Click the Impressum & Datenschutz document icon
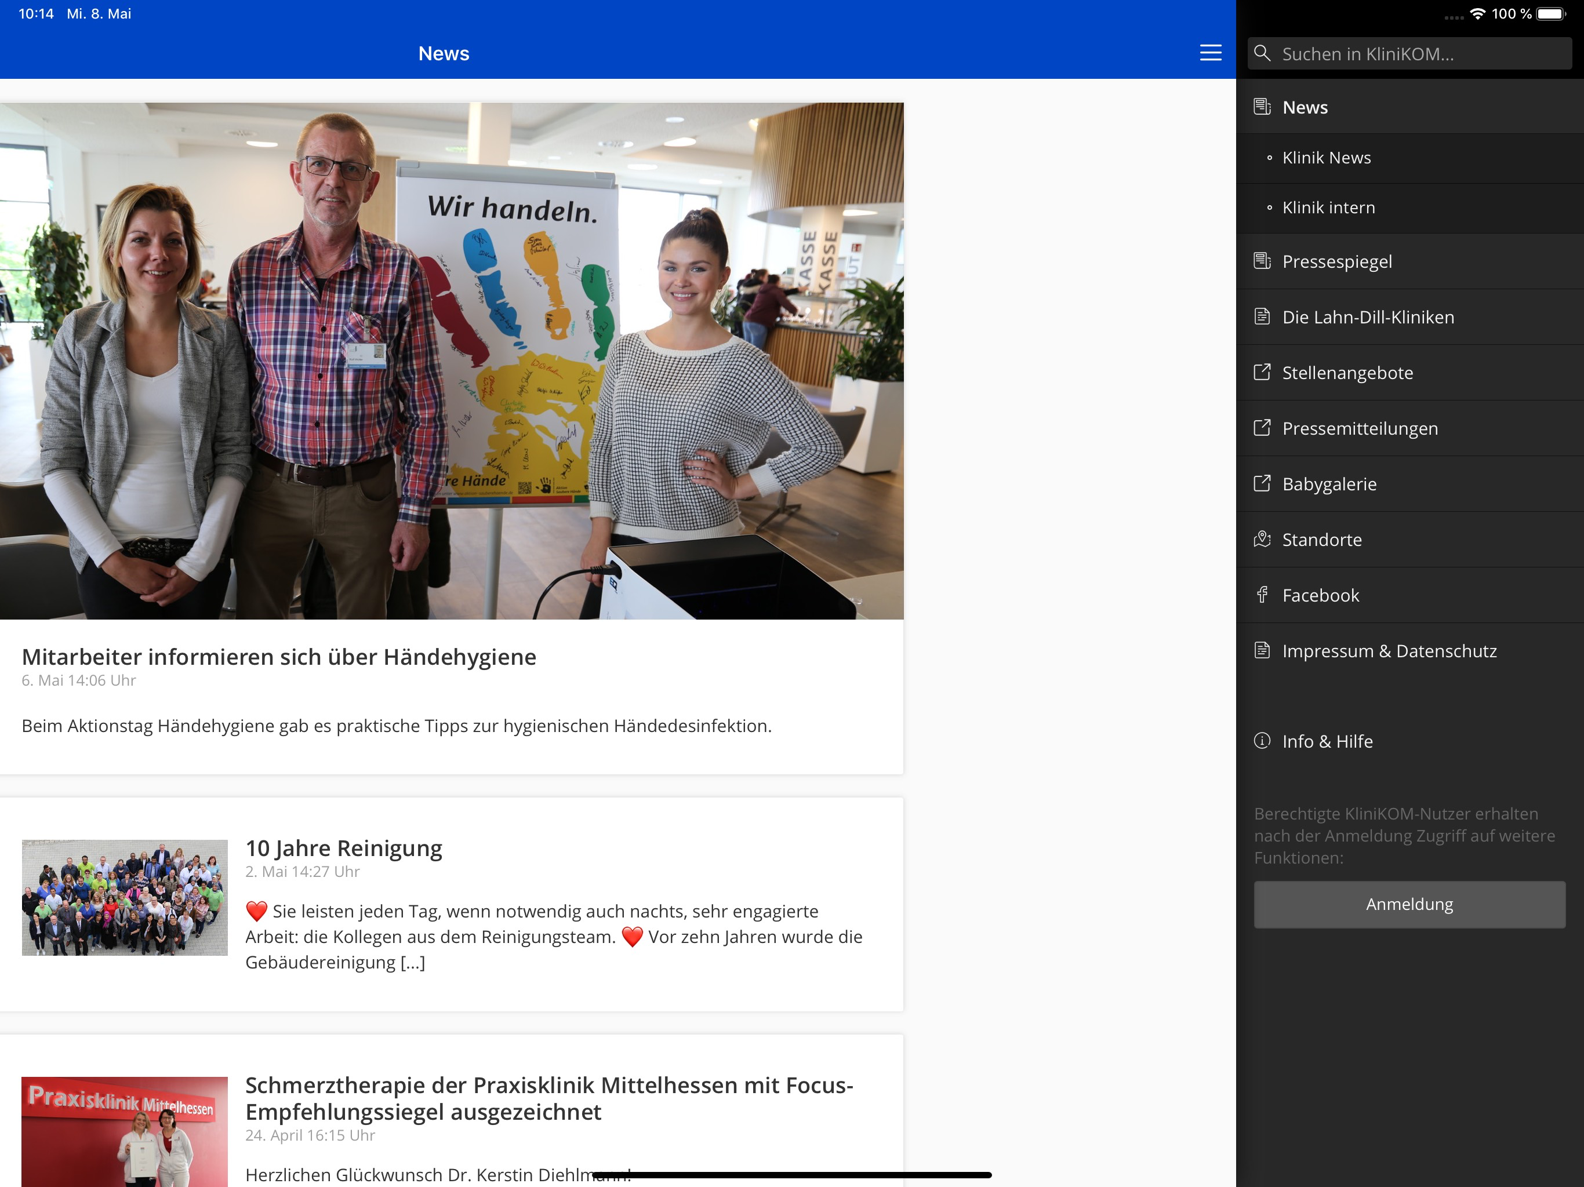This screenshot has width=1584, height=1187. coord(1262,651)
